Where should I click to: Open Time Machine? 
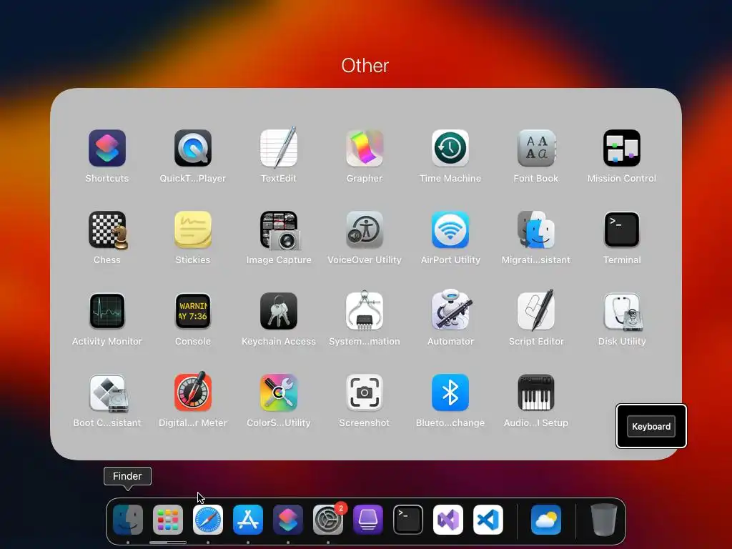pos(450,149)
